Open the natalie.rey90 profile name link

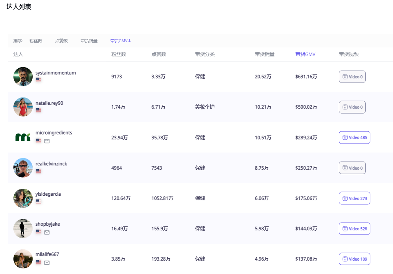(49, 103)
